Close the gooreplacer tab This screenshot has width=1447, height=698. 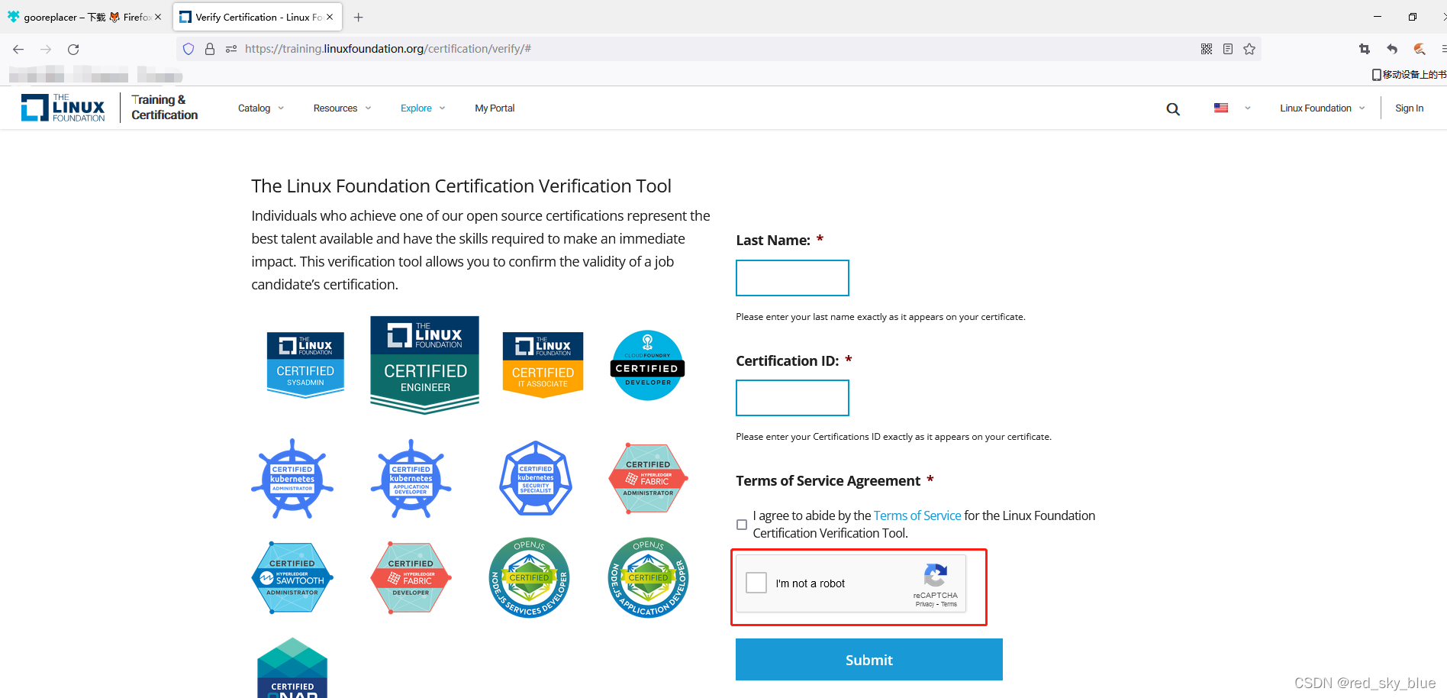[x=158, y=17]
